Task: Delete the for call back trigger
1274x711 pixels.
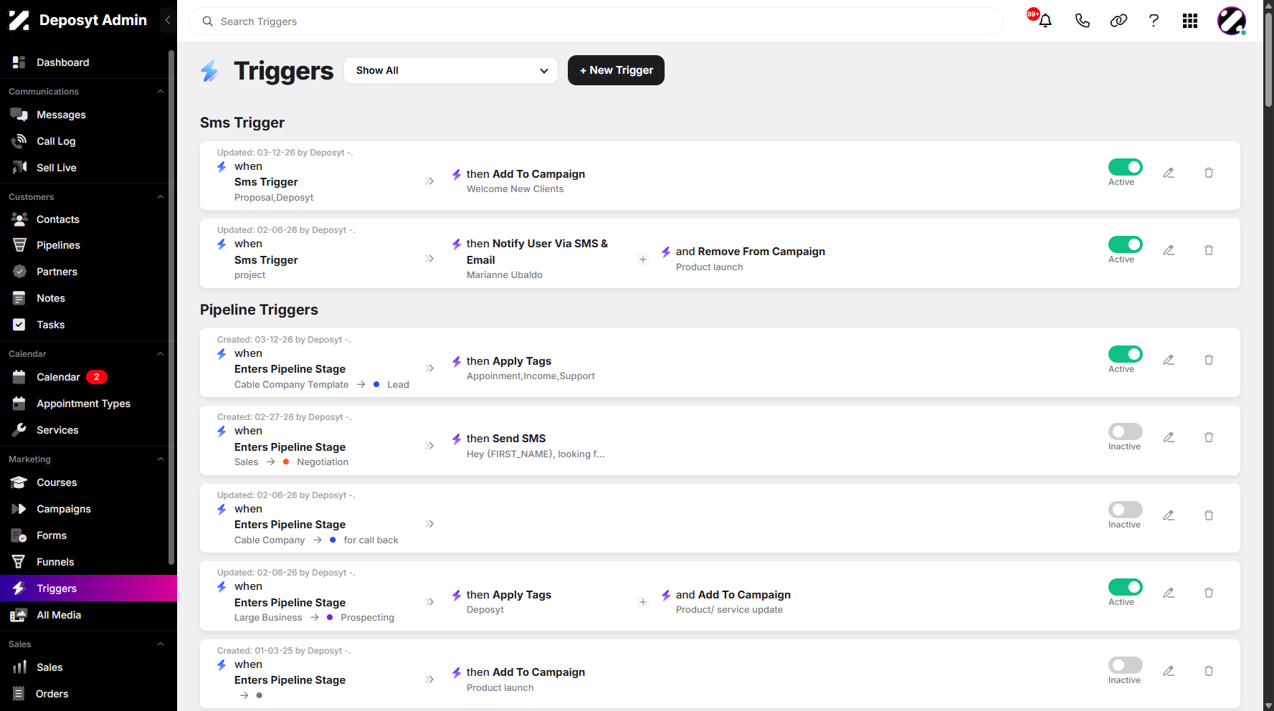Action: click(x=1209, y=515)
